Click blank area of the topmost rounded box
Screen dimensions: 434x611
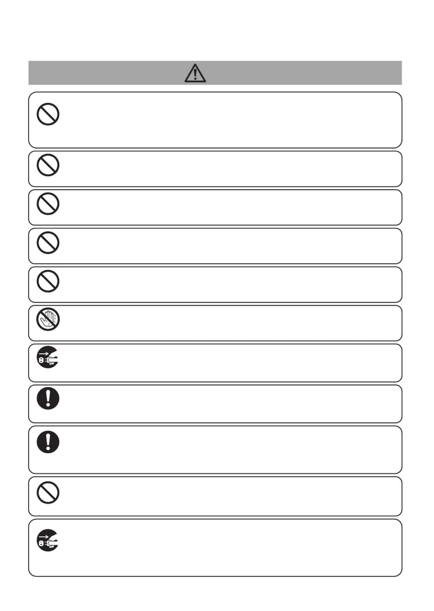click(230, 120)
